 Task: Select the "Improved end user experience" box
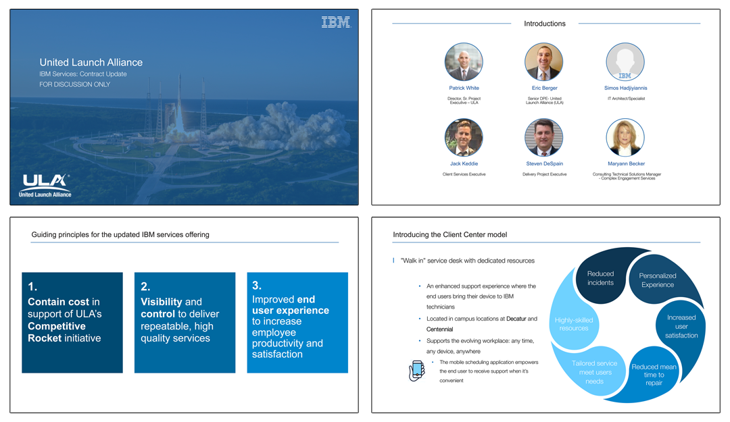click(x=297, y=323)
